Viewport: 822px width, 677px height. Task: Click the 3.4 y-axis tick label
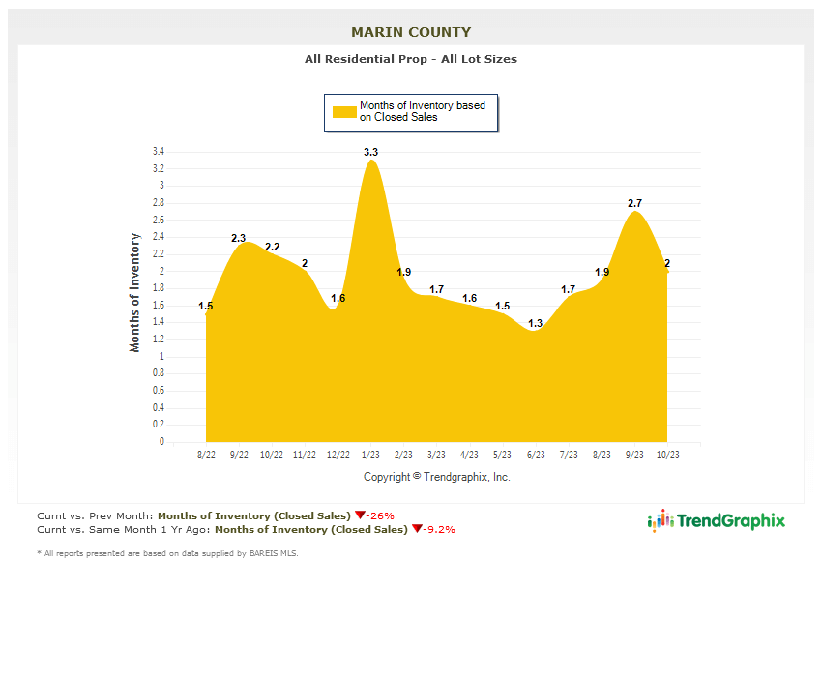coord(158,152)
